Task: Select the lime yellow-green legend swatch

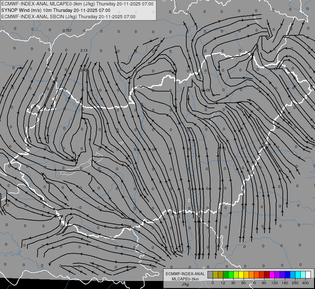Action: 236,275
